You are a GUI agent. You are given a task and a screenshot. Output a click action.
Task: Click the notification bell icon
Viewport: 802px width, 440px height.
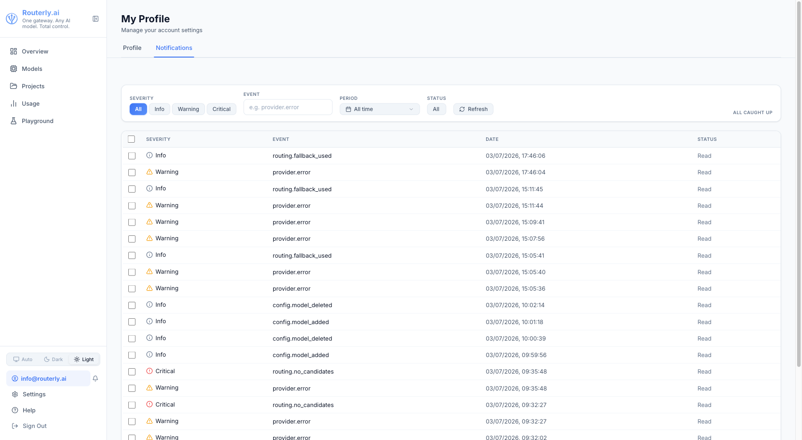point(95,378)
